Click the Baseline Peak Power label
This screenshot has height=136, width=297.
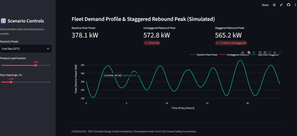point(84,28)
